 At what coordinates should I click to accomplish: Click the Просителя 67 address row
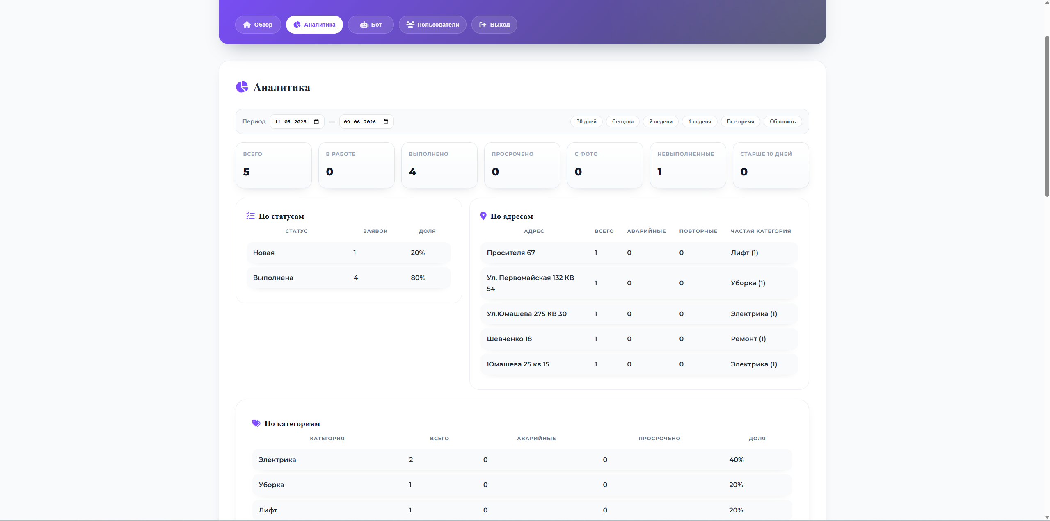tap(639, 253)
